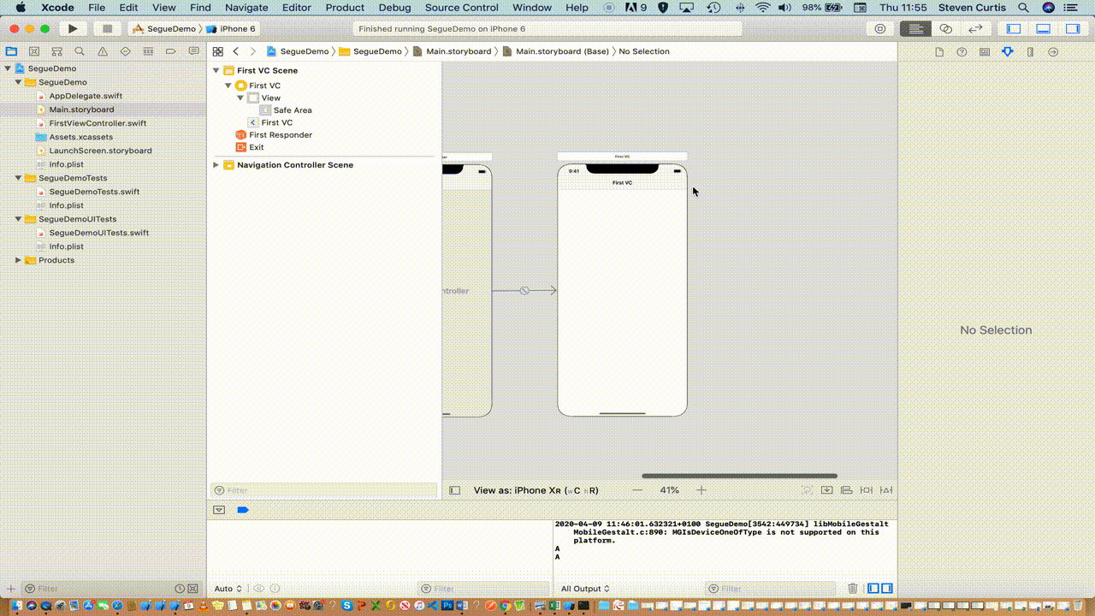Toggle the Debug area visibility
The image size is (1095, 616).
pyautogui.click(x=1043, y=28)
